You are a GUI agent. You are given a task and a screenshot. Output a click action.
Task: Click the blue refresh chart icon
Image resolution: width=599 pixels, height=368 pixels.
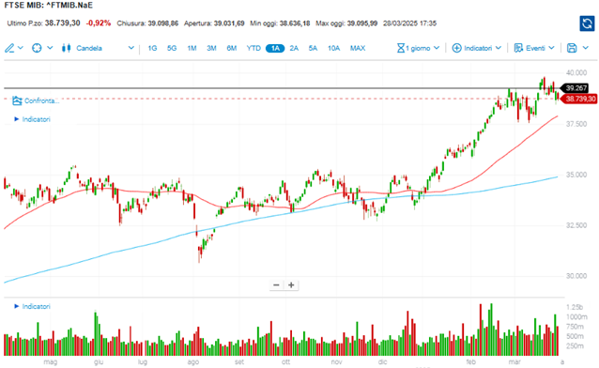click(x=587, y=23)
